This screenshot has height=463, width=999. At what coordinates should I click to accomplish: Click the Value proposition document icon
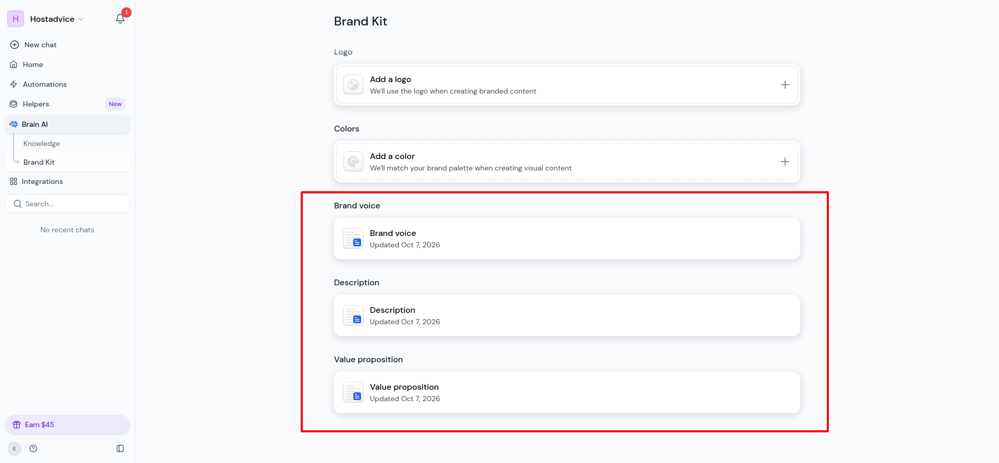pyautogui.click(x=353, y=392)
